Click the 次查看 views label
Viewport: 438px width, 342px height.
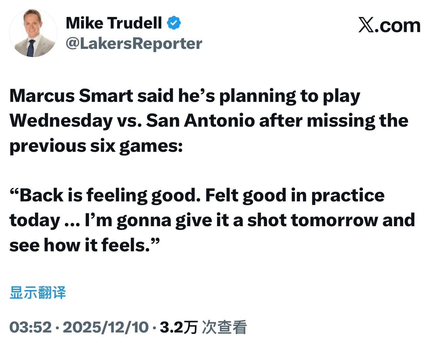click(x=224, y=327)
